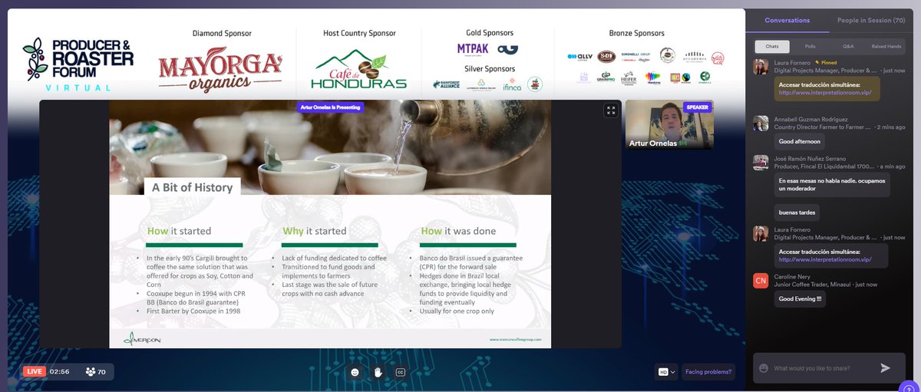
Task: Expand the presentation to fullscreen
Action: [611, 110]
